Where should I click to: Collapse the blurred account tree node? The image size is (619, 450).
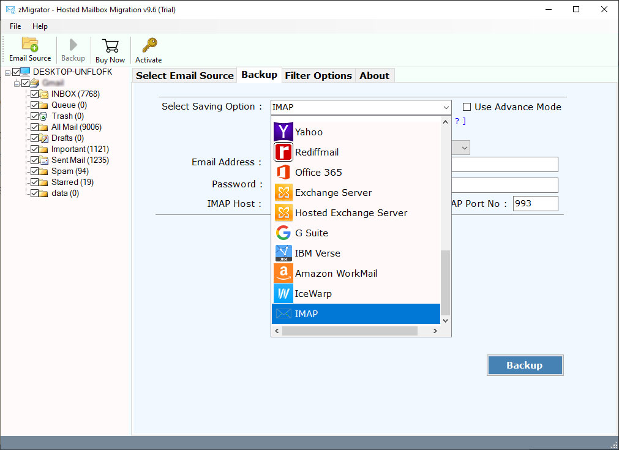pyautogui.click(x=17, y=84)
